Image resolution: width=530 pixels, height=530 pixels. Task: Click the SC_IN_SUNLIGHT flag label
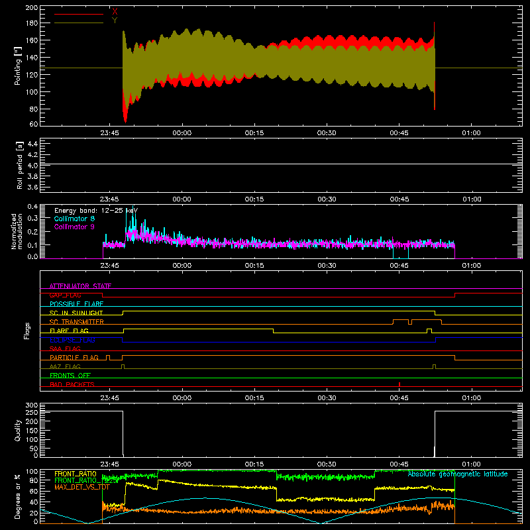pos(76,313)
